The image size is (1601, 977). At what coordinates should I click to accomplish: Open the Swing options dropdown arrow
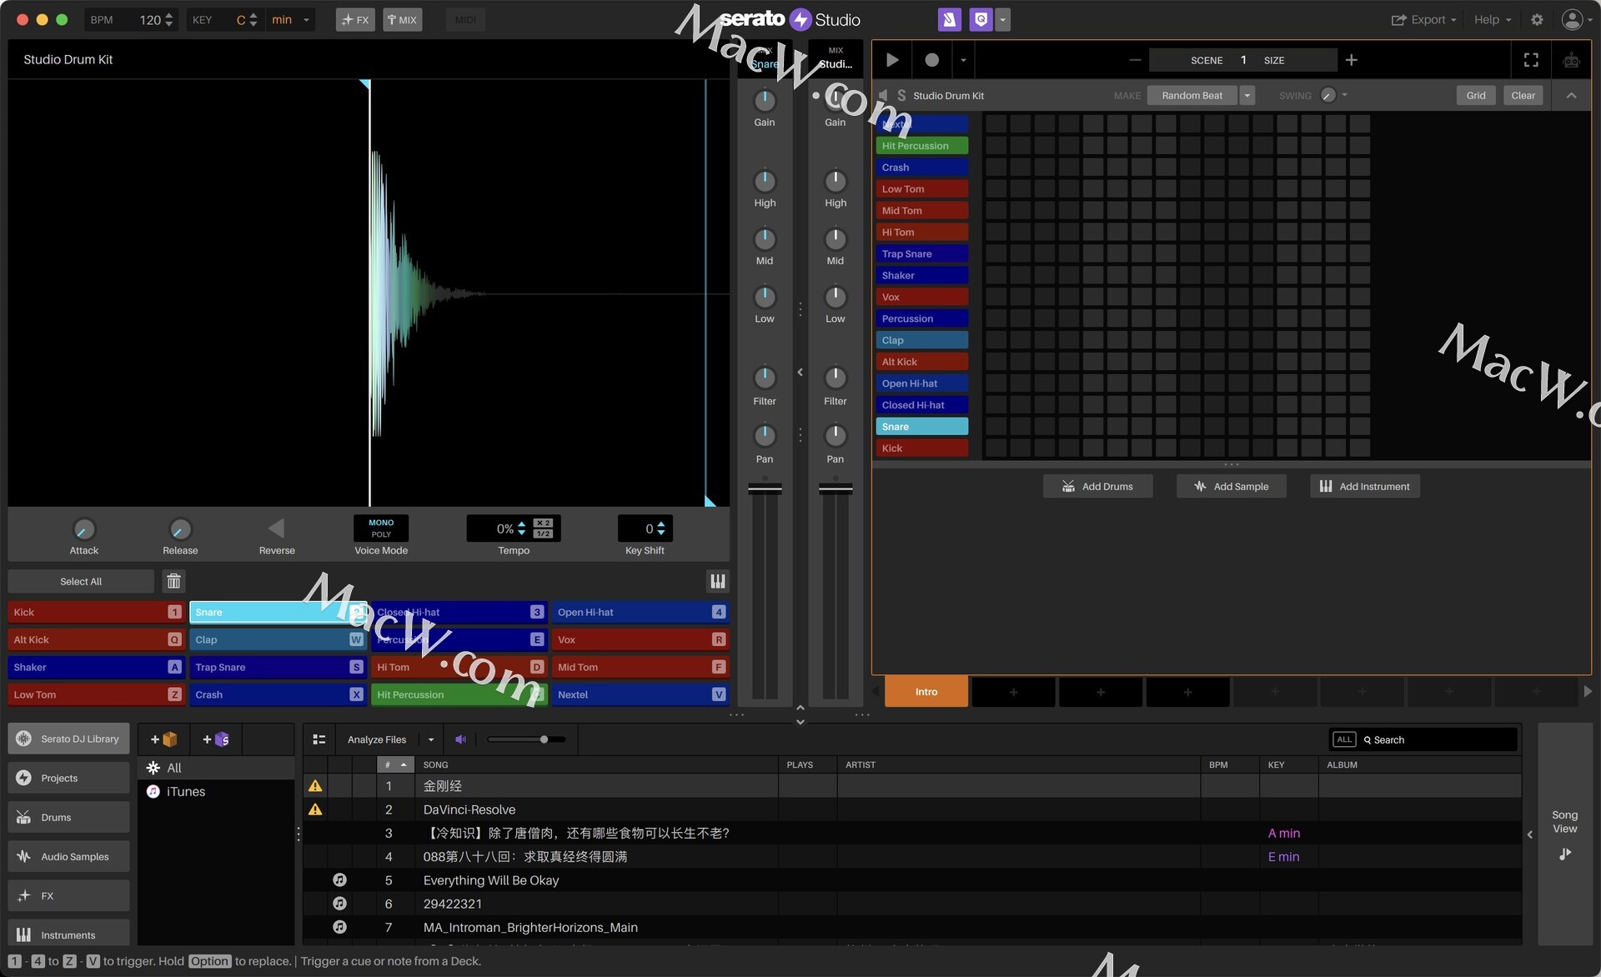pyautogui.click(x=1345, y=95)
